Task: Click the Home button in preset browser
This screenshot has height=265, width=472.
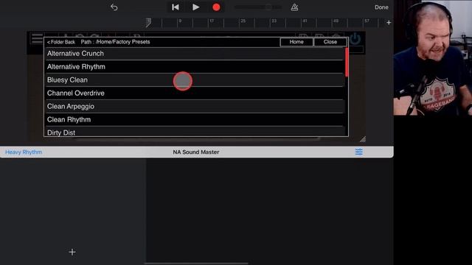Action: (x=296, y=42)
